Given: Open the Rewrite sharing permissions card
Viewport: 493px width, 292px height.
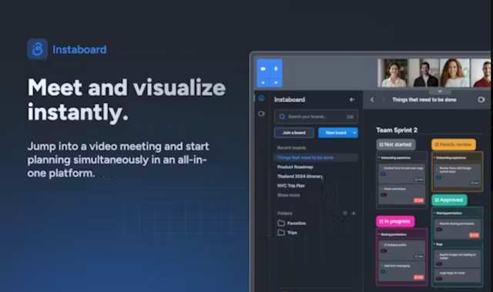Looking at the screenshot, I should coord(457,229).
